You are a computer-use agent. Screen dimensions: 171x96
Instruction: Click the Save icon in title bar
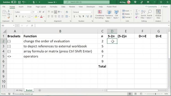pyautogui.click(x=19, y=2)
